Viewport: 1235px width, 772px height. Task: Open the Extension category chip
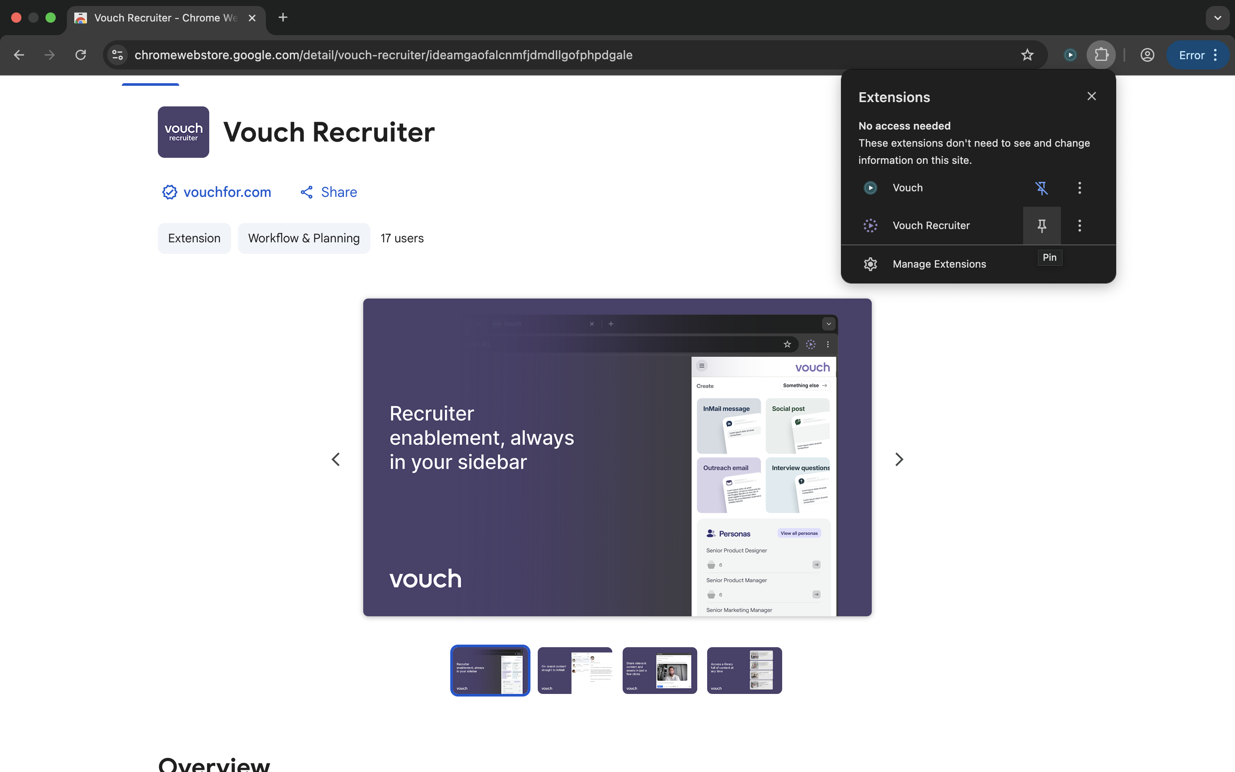pos(194,238)
